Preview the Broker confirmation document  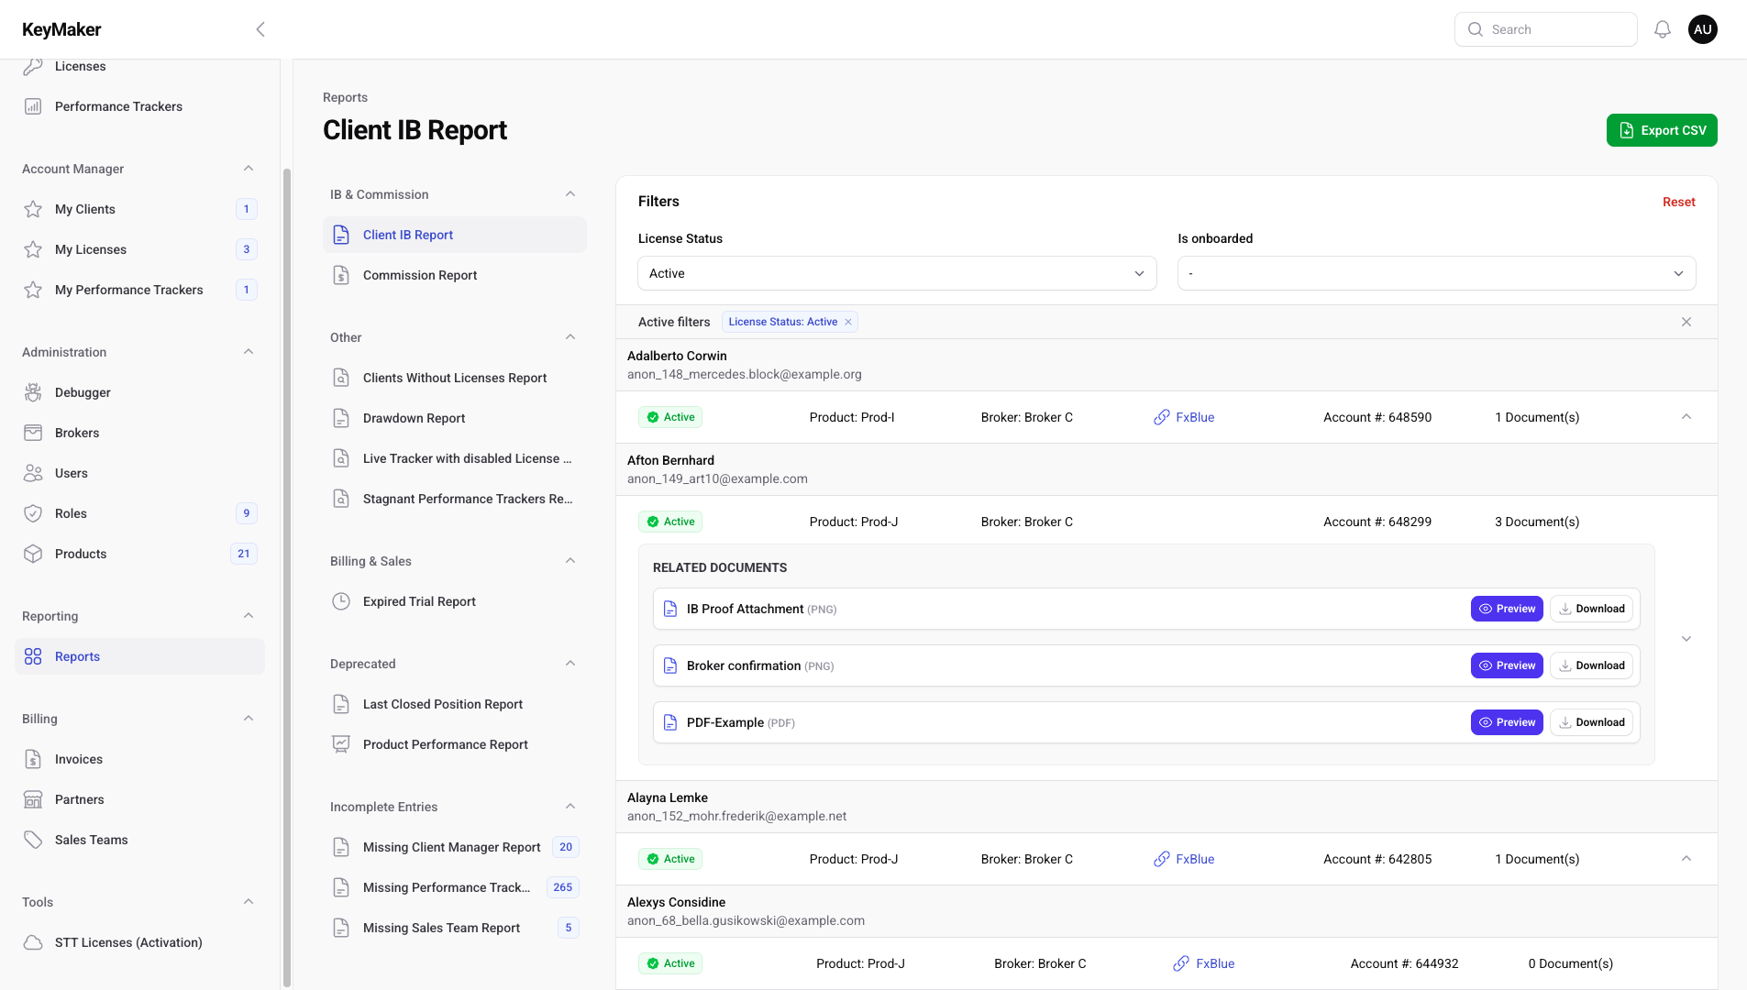pyautogui.click(x=1507, y=665)
